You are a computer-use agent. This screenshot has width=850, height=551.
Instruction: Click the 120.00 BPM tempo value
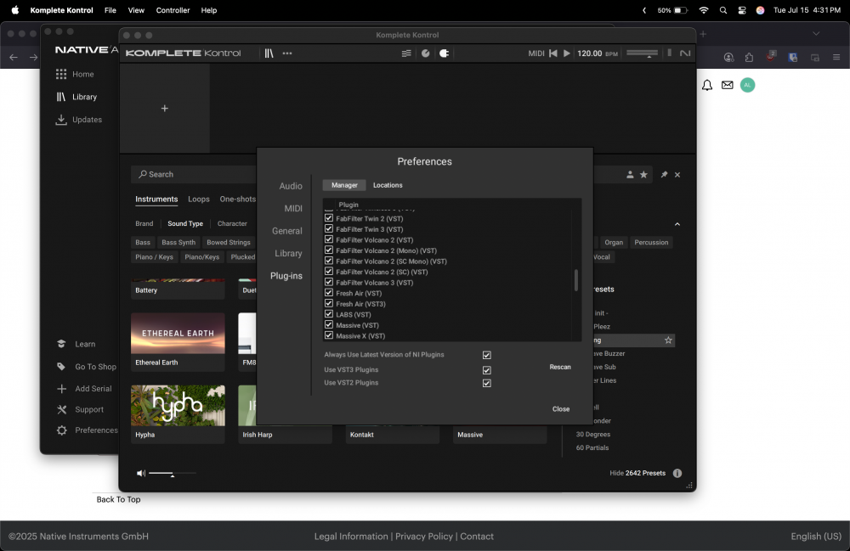pyautogui.click(x=589, y=53)
